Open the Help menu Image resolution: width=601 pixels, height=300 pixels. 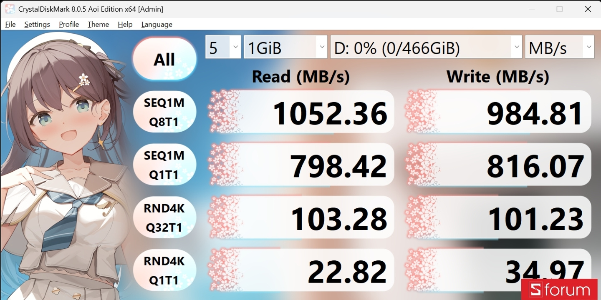(x=125, y=24)
